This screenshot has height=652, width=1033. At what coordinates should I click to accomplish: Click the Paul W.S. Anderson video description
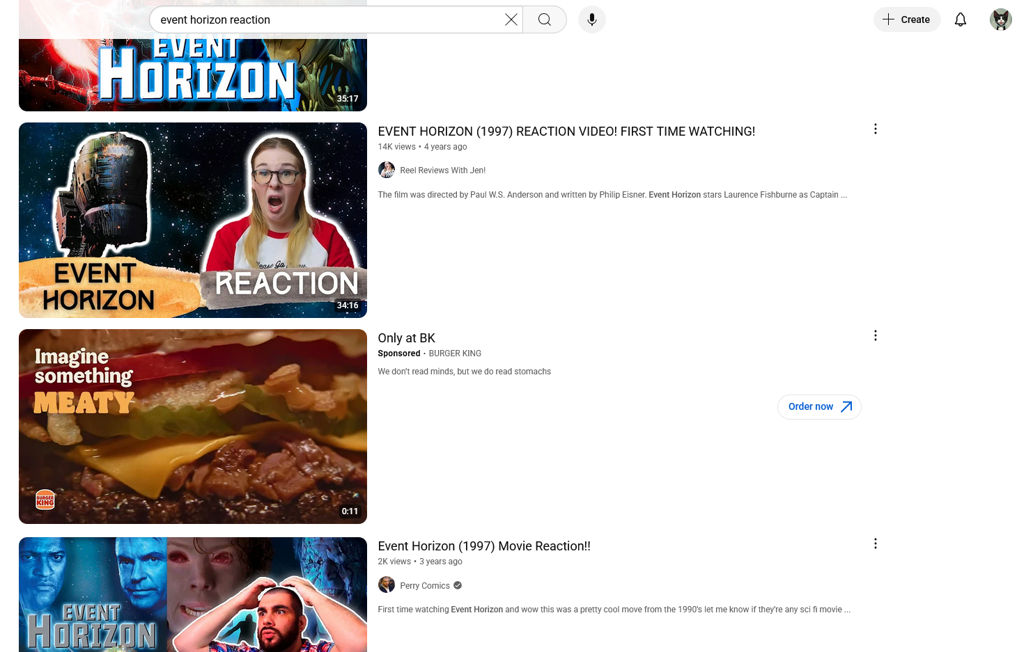[x=613, y=195]
